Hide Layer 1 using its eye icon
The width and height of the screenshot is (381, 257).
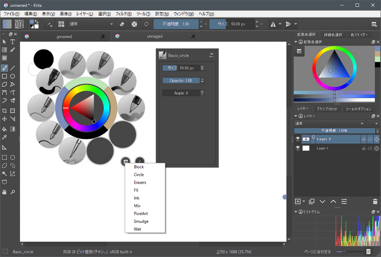pyautogui.click(x=298, y=148)
